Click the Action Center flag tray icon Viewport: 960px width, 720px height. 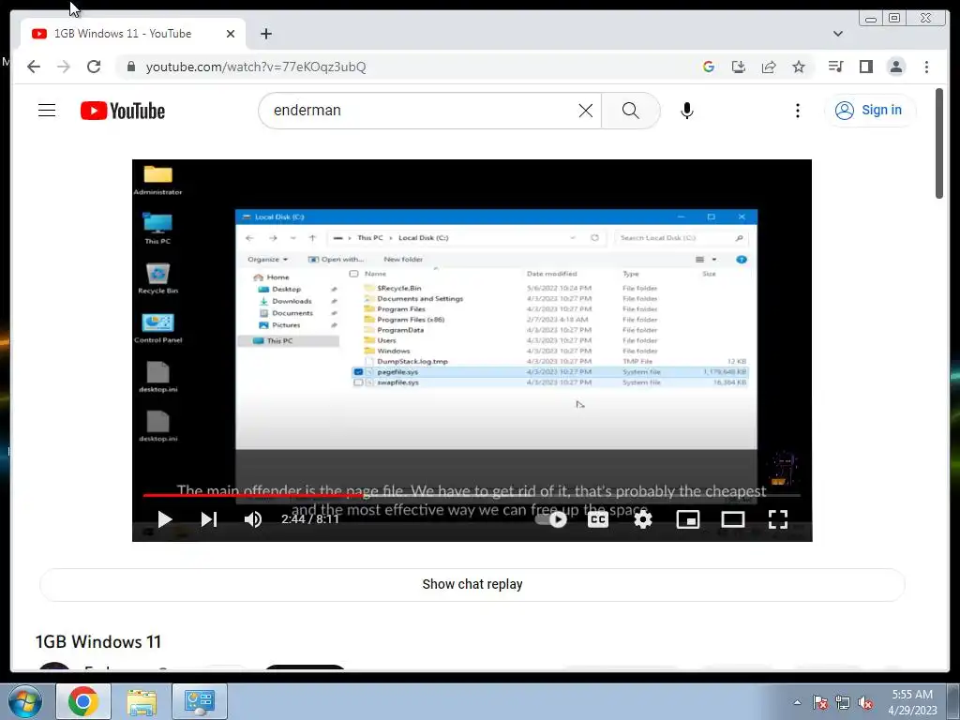click(819, 702)
